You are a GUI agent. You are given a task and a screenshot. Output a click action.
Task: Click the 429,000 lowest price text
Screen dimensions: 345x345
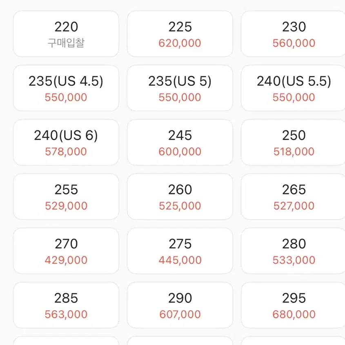coord(66,260)
